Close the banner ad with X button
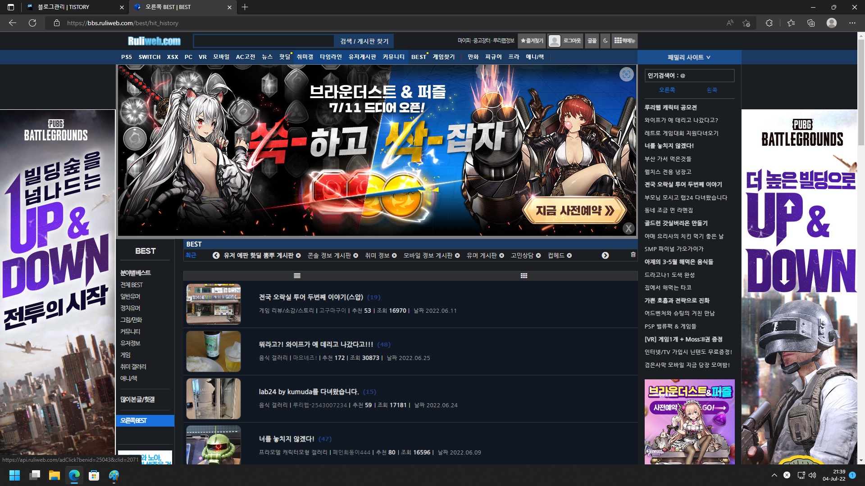 pyautogui.click(x=628, y=229)
